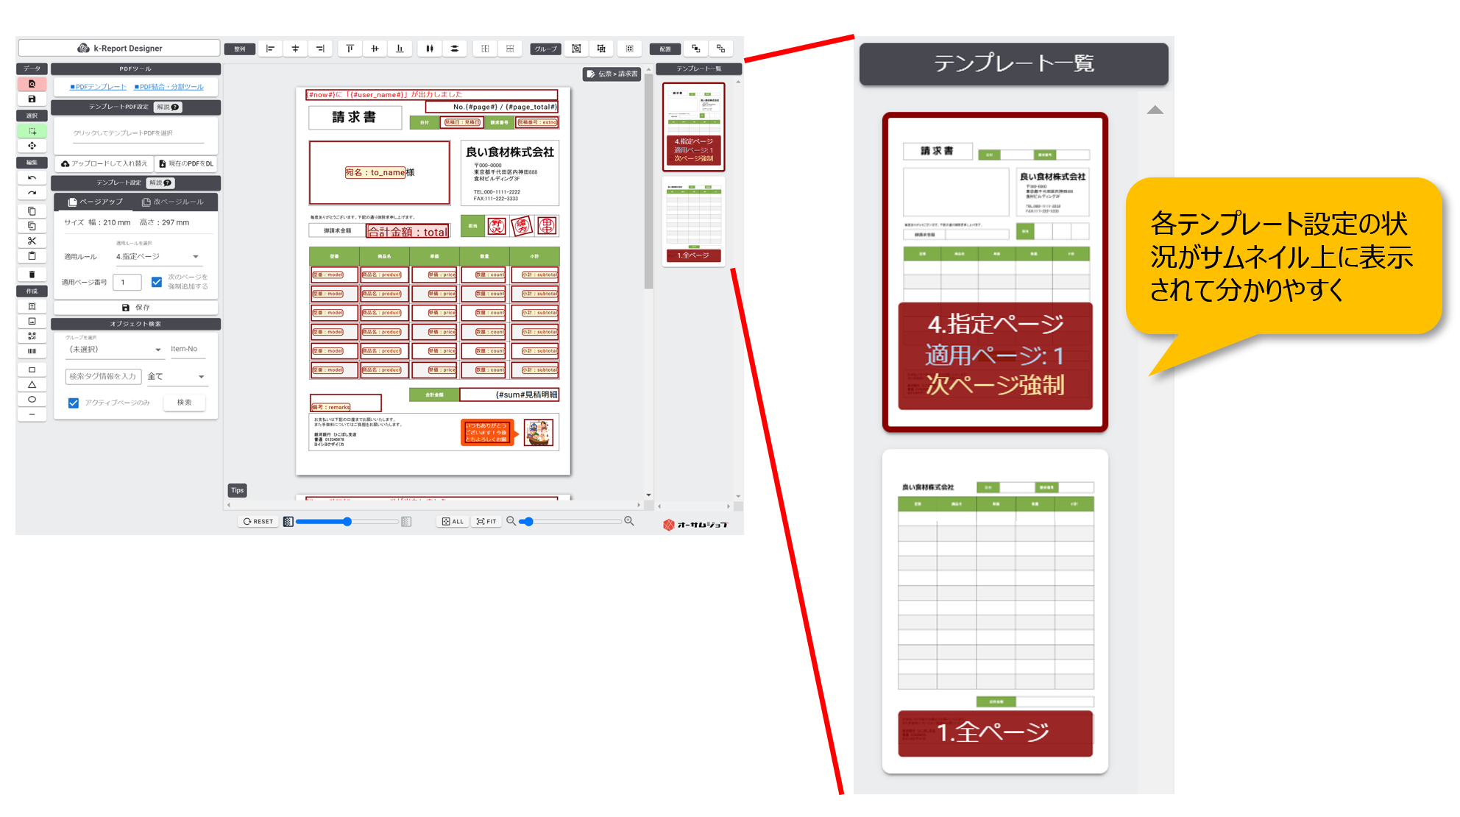Click the trash delete icon
1460x817 pixels.
(x=32, y=275)
